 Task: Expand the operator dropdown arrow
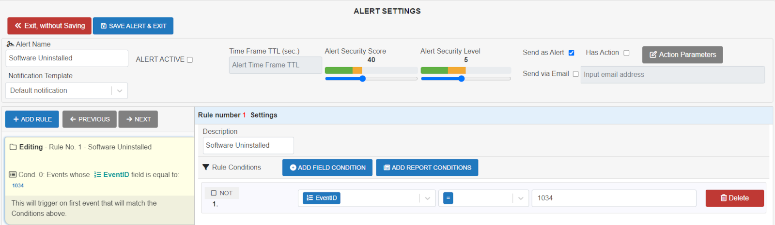click(520, 198)
